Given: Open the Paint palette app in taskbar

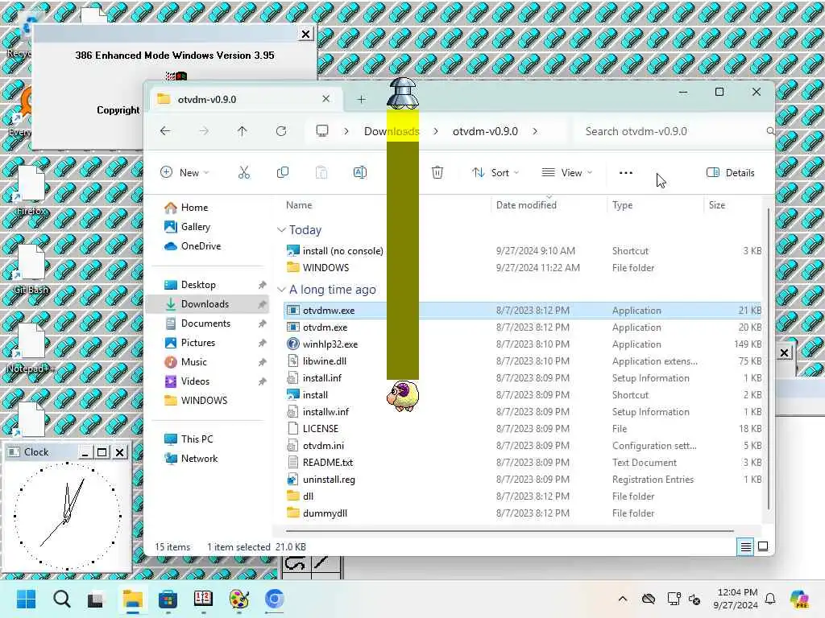Looking at the screenshot, I should pos(238,599).
